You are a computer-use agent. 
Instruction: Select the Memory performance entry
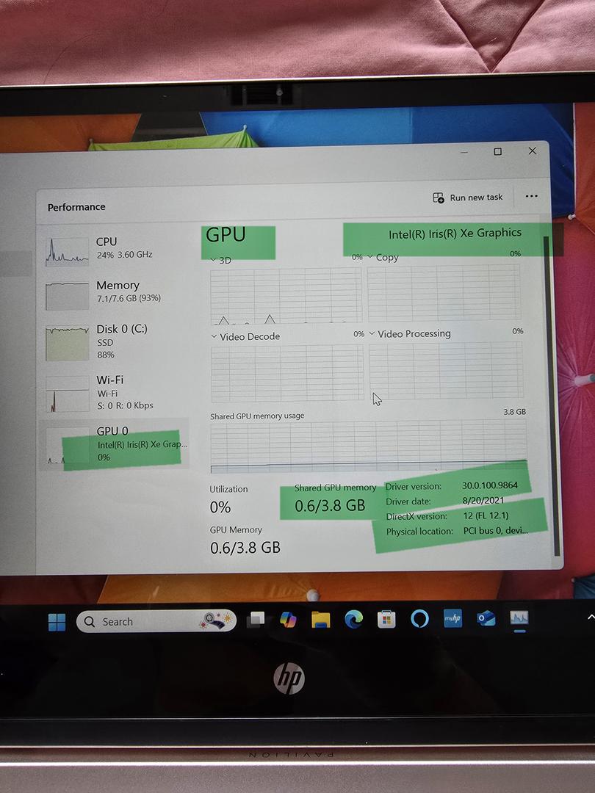pyautogui.click(x=115, y=294)
